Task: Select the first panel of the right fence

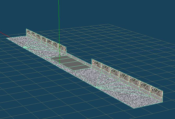Action: click(x=96, y=64)
